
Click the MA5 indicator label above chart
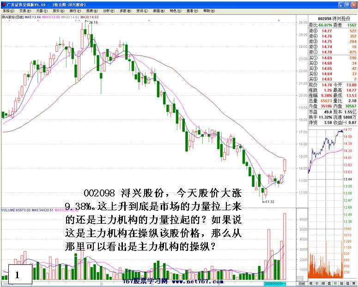(x=33, y=17)
